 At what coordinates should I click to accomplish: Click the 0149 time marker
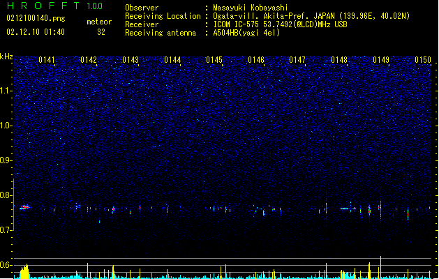[x=381, y=60]
